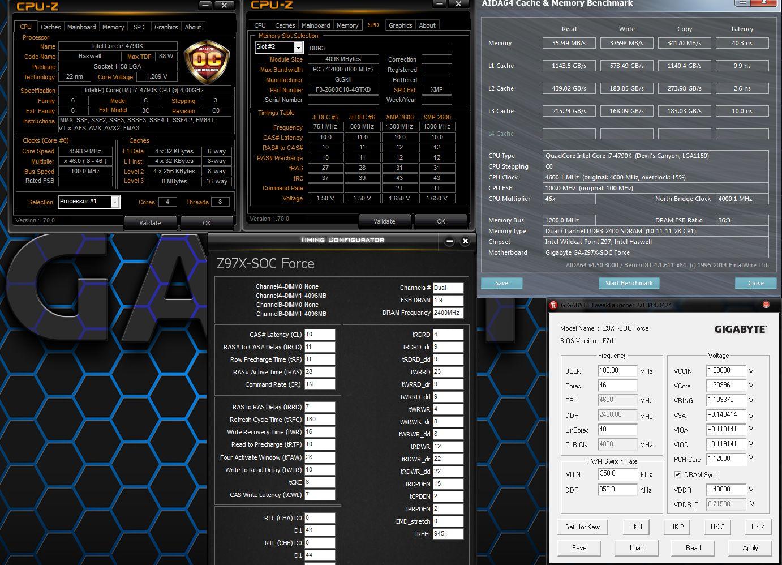Click HK 1 hotkey button

(636, 527)
